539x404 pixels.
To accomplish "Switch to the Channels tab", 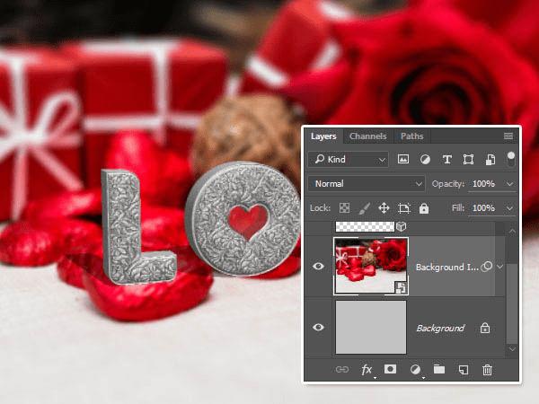I will pos(367,136).
